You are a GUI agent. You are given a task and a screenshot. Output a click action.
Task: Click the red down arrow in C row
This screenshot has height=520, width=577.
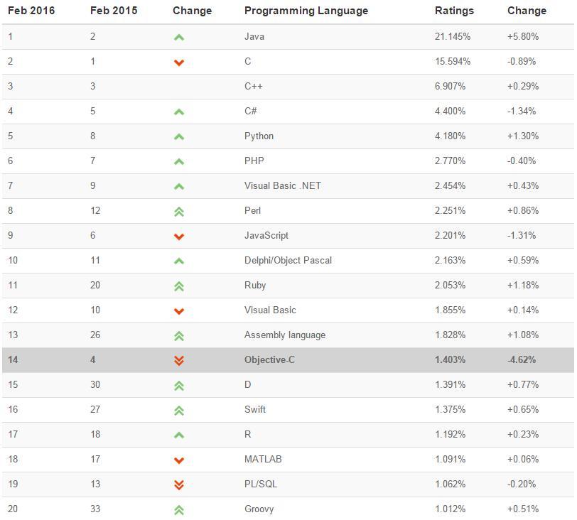point(179,63)
